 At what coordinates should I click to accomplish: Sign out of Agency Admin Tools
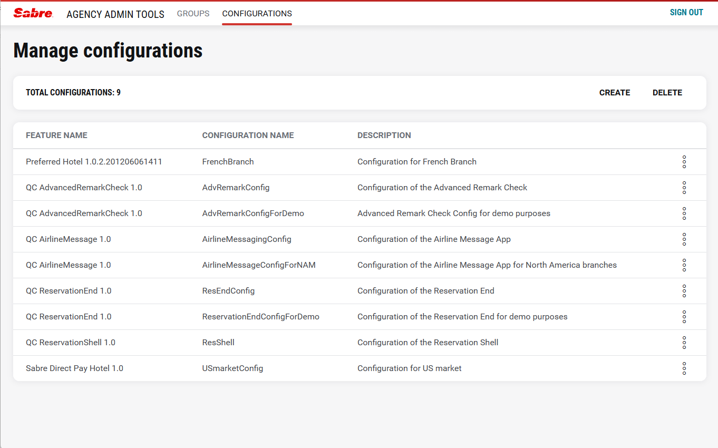686,13
